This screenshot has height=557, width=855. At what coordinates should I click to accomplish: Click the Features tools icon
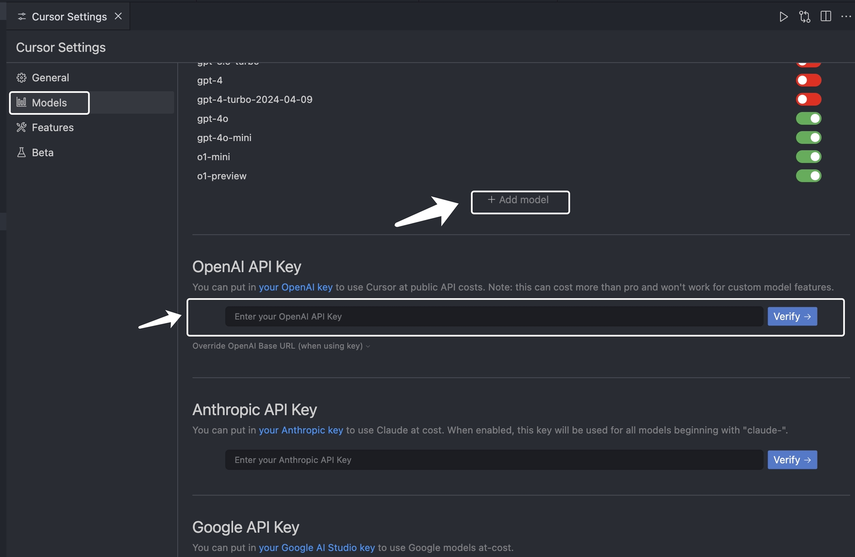pyautogui.click(x=21, y=128)
